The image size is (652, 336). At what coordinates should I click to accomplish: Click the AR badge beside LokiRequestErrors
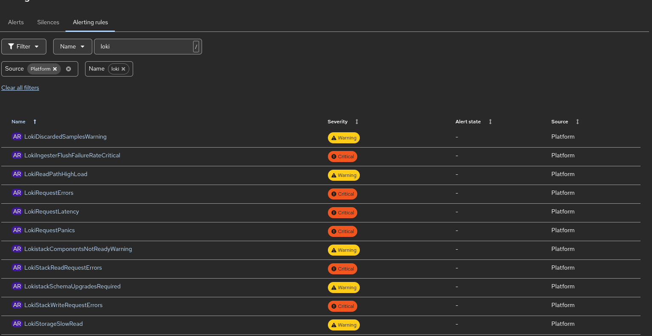coord(17,193)
